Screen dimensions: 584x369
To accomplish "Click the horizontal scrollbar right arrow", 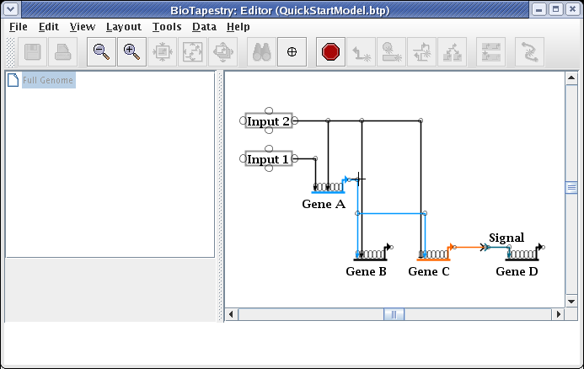I will click(557, 314).
